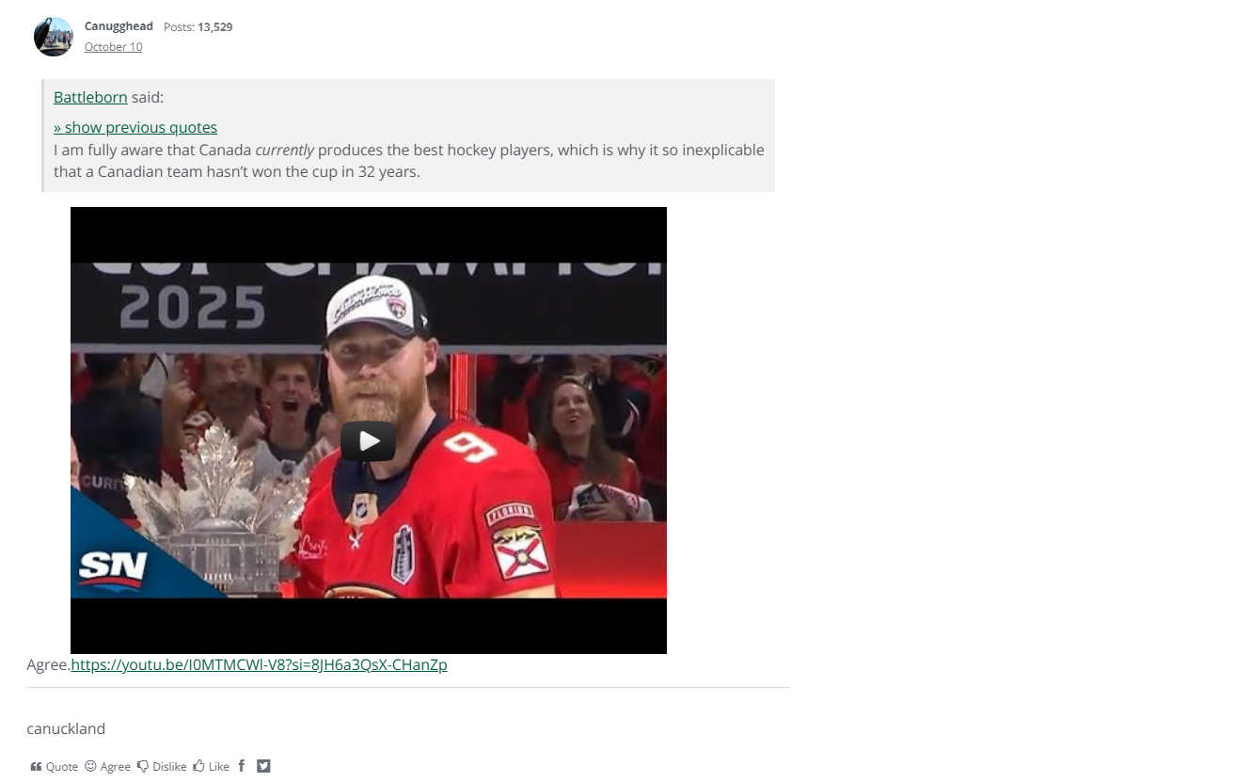This screenshot has height=782, width=1250.
Task: Click the 2025 champions video thumbnail image
Action: click(369, 430)
